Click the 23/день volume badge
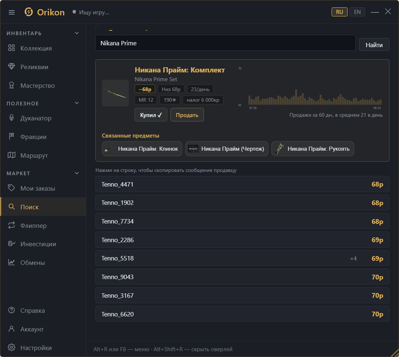The width and height of the screenshot is (399, 357). tap(200, 89)
